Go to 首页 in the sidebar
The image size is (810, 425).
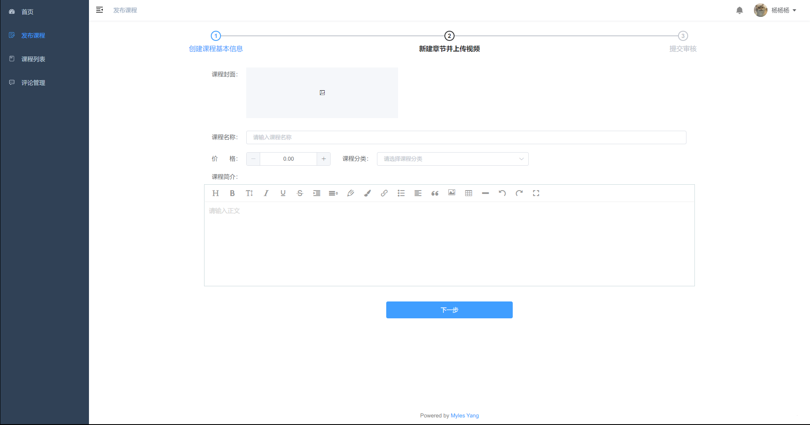coord(44,12)
